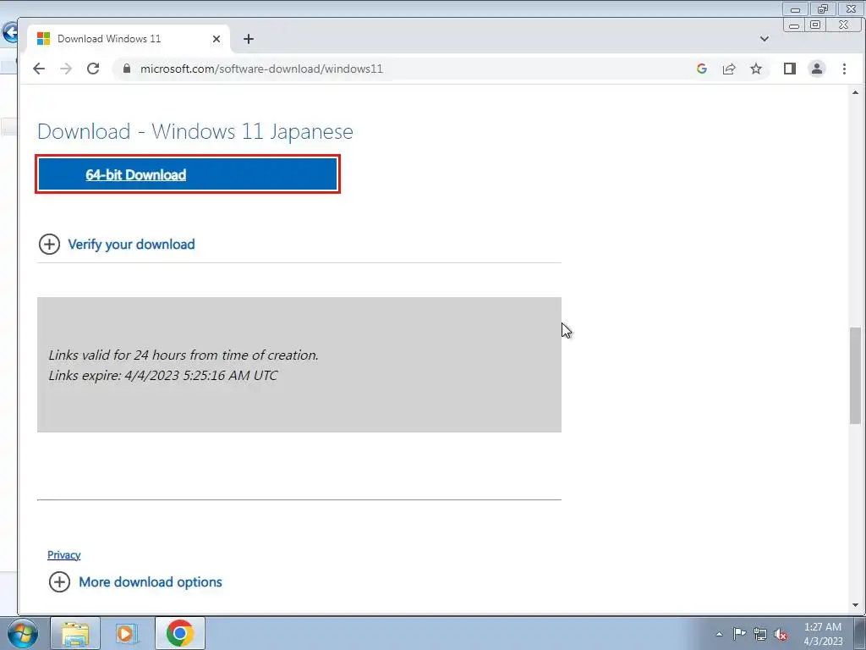Click the scrollbar up arrow

(855, 92)
